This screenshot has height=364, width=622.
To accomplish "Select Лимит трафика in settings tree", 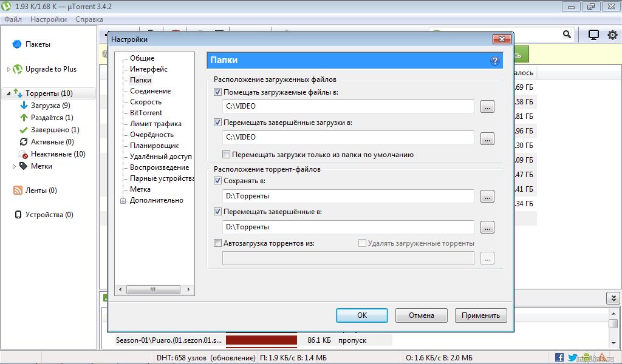I will [x=155, y=124].
